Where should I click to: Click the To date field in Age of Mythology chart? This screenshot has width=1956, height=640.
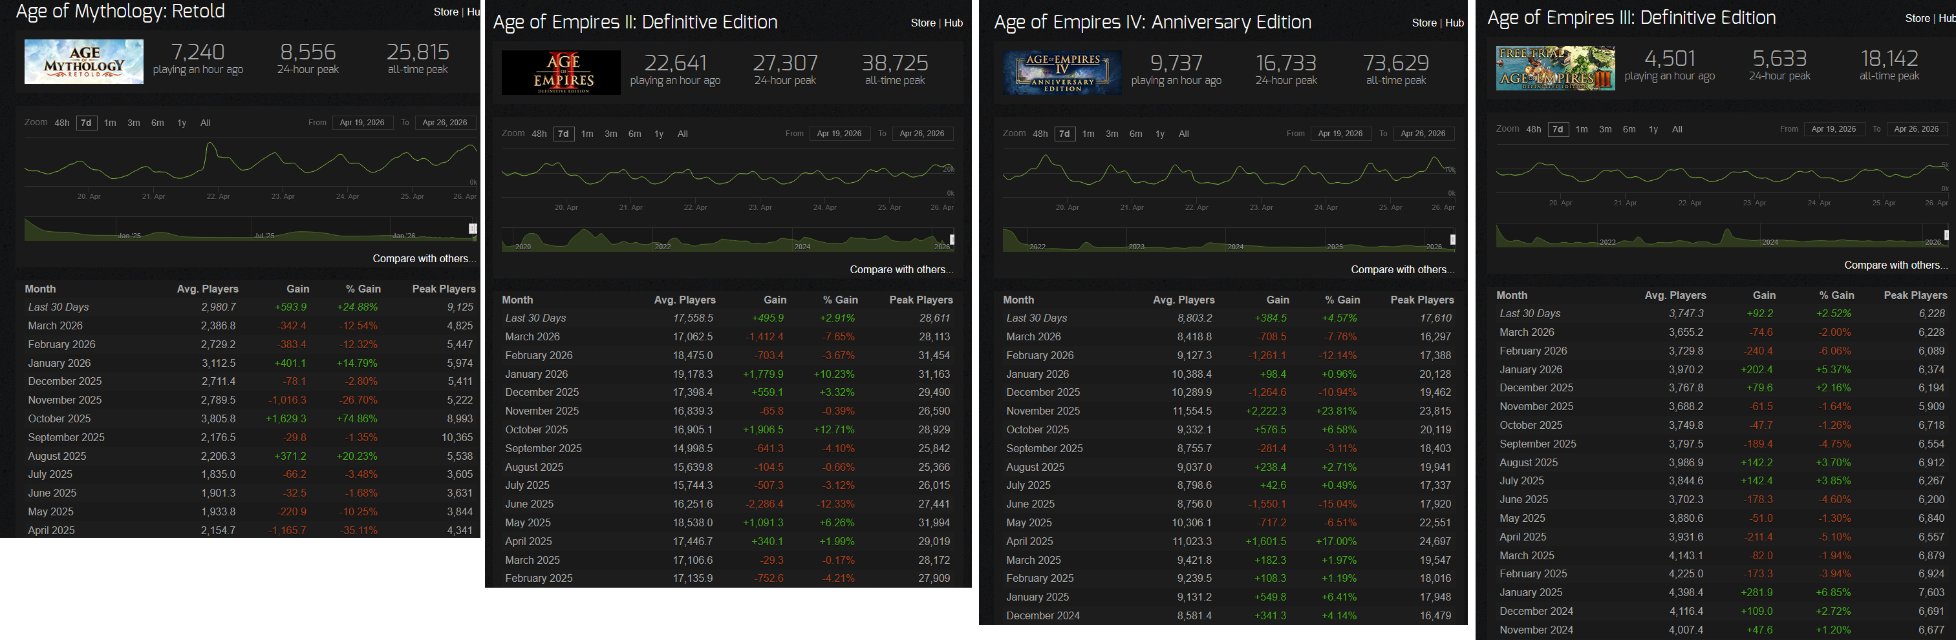pyautogui.click(x=445, y=123)
